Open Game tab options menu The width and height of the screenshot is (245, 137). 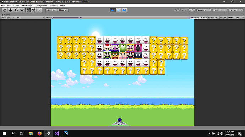[243, 15]
